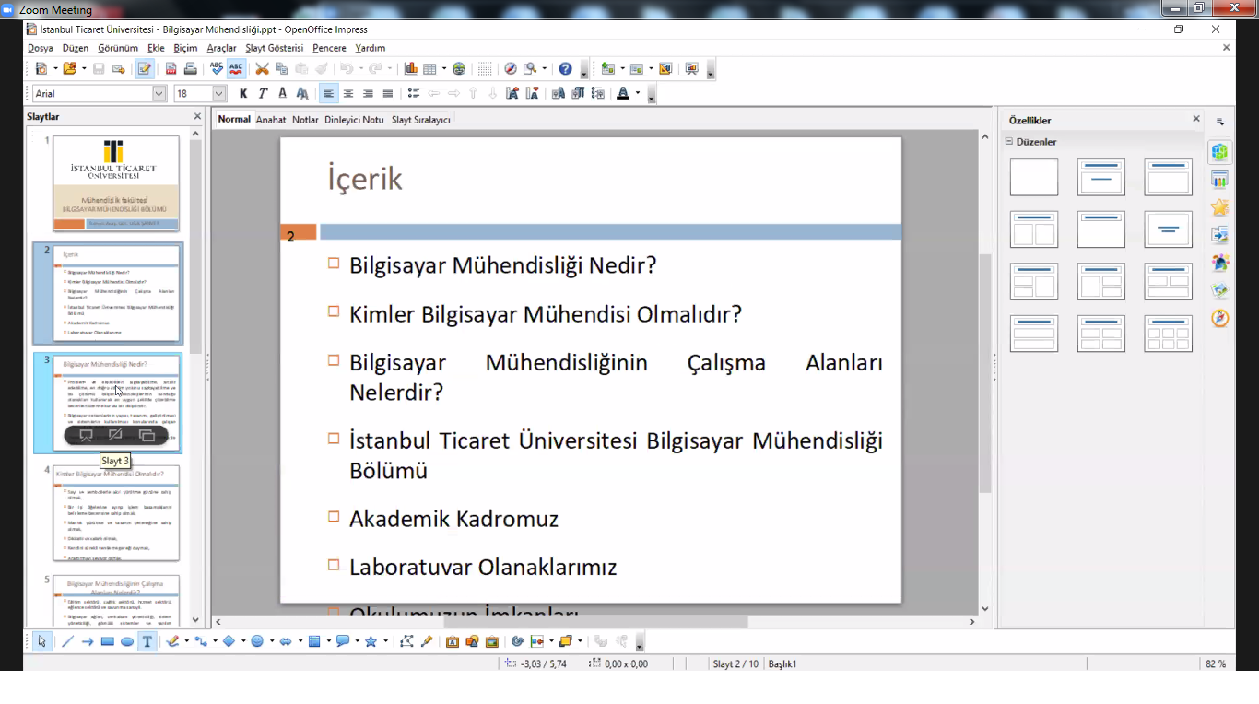Expand the callouts dropdown arrow
This screenshot has height=704, width=1259.
(x=357, y=642)
